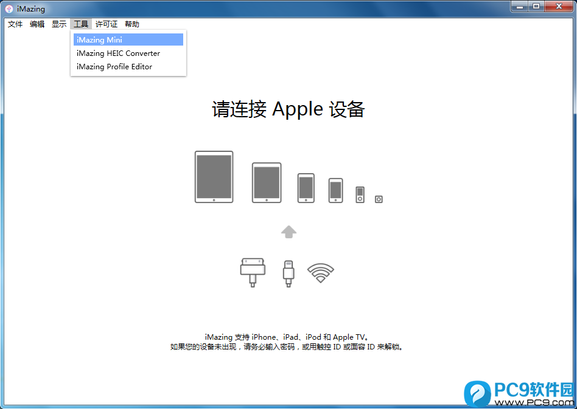Open the 文件 menu

click(x=15, y=24)
